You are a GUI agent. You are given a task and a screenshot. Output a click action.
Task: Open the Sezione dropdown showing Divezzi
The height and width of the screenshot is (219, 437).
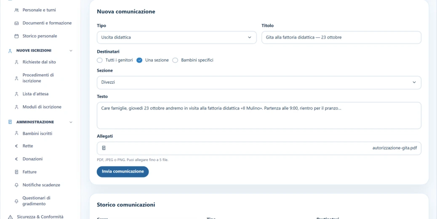click(x=259, y=83)
